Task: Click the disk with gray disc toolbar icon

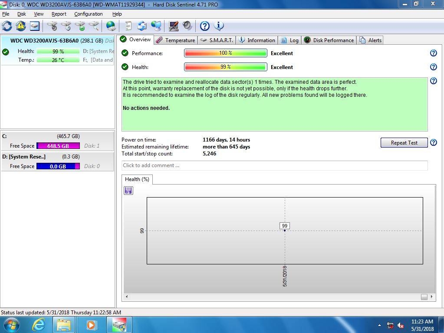Action: (x=52, y=26)
